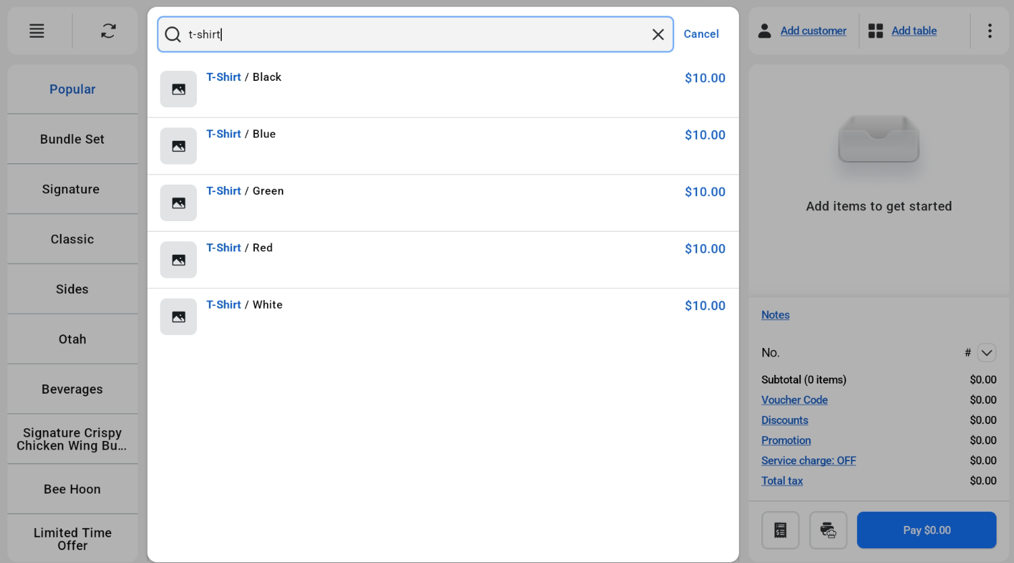
Task: Click the $10.00 price of T-Shirt Blue
Action: coord(705,135)
